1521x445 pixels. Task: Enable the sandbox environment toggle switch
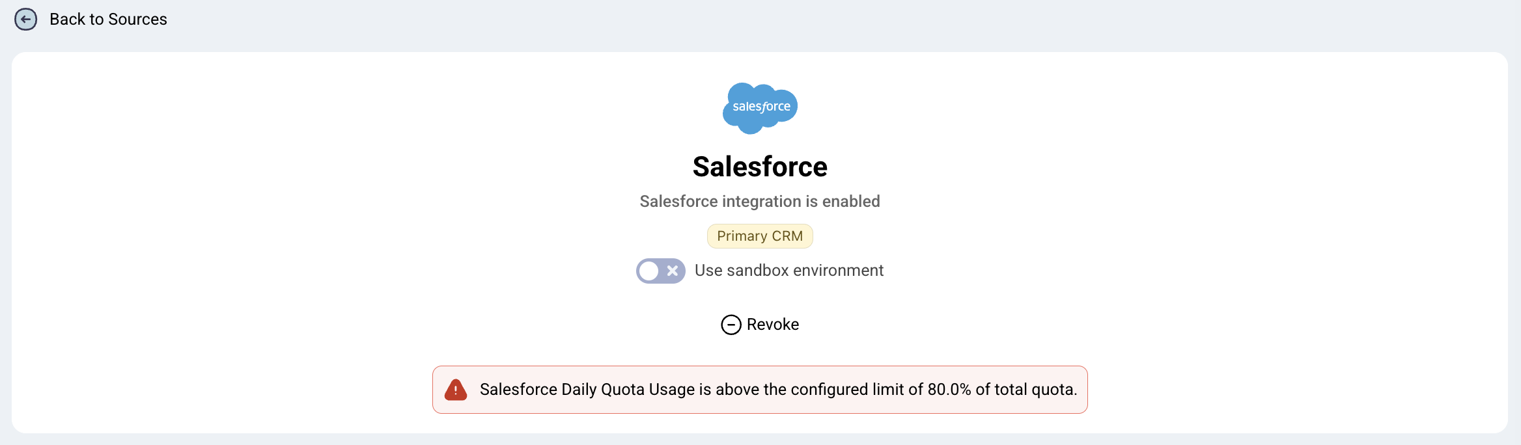661,271
